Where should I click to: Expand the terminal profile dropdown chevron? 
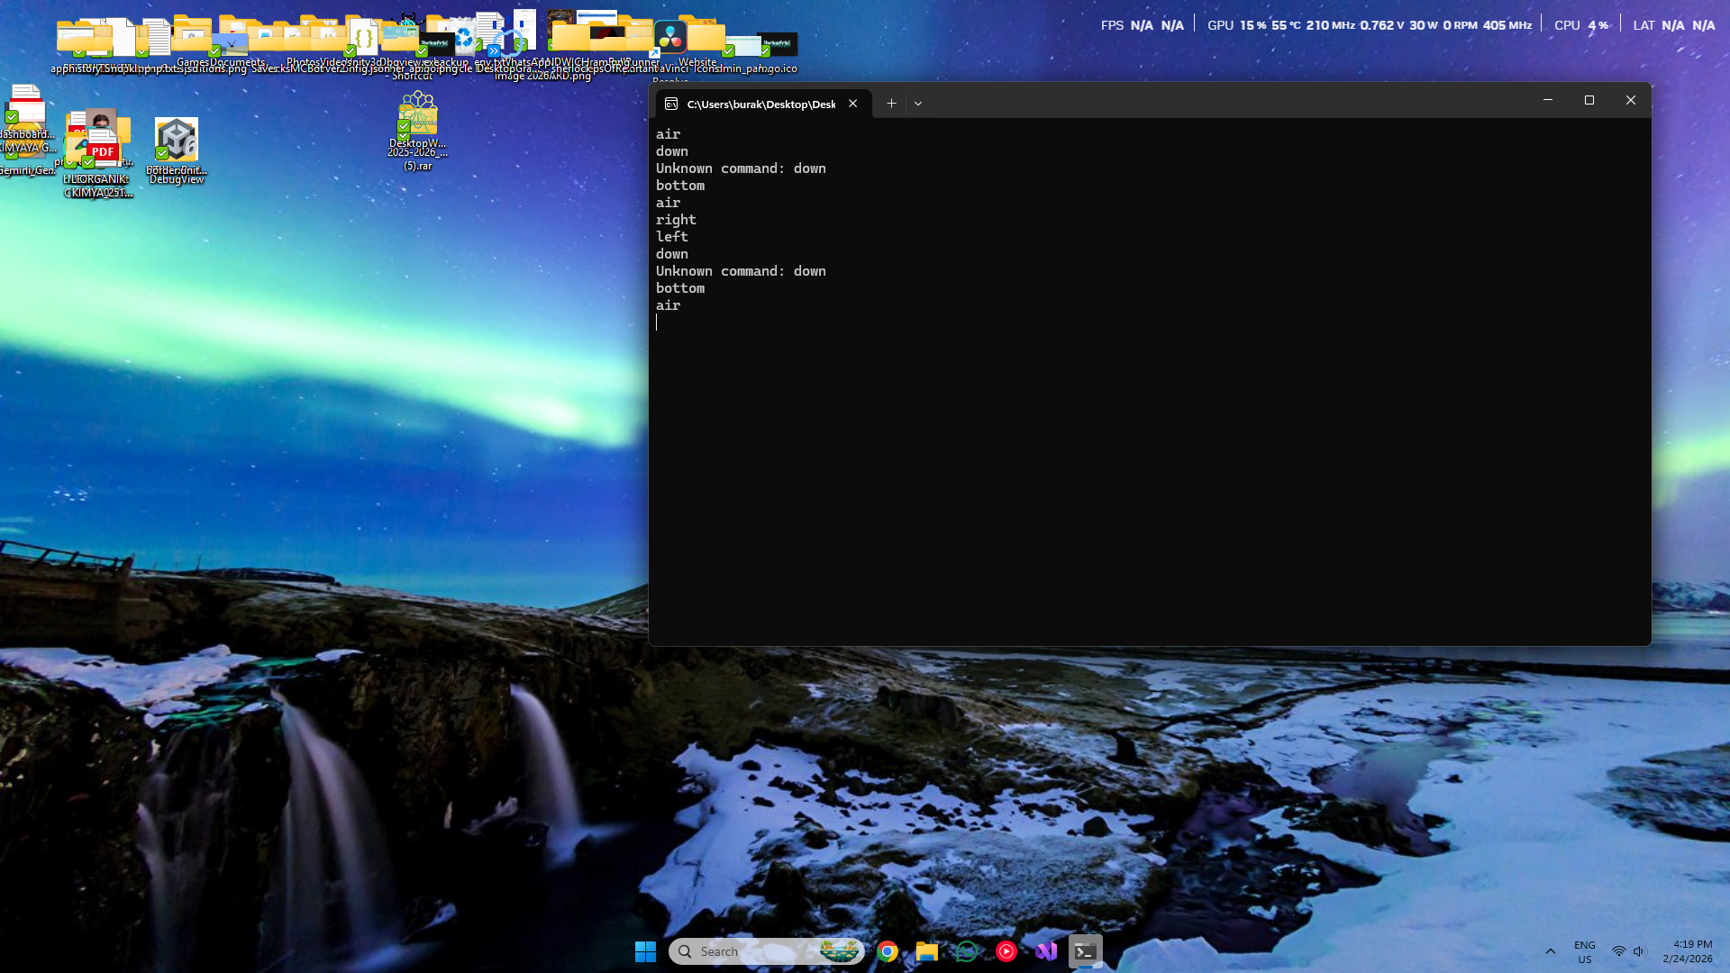click(918, 104)
